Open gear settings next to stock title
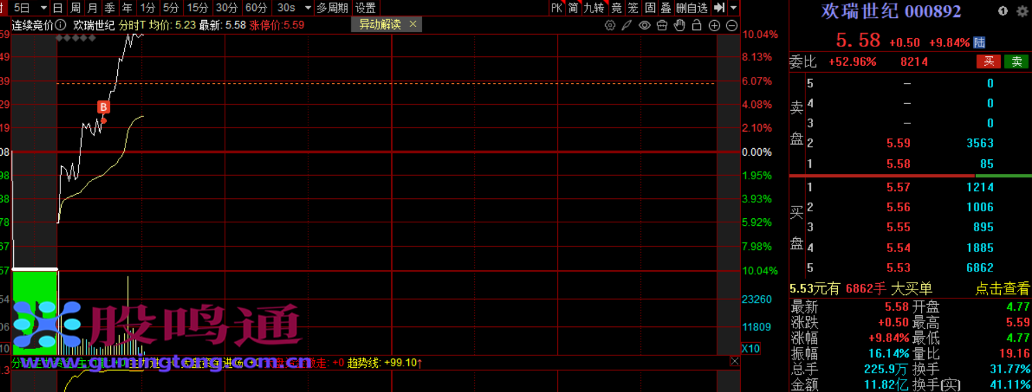 click(1022, 11)
